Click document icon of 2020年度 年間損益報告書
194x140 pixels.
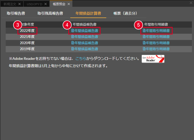73,43
